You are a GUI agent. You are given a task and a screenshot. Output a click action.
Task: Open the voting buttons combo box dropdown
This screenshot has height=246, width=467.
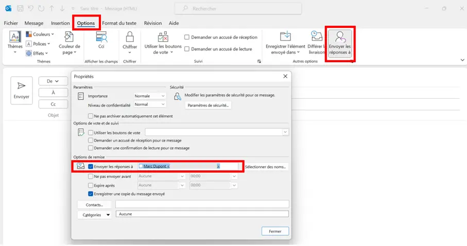pos(285,132)
